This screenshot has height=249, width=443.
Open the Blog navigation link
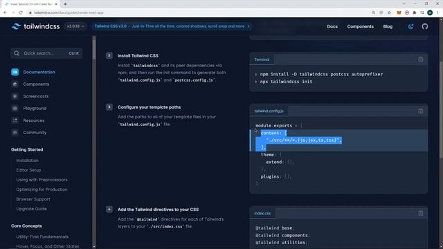coord(388,26)
